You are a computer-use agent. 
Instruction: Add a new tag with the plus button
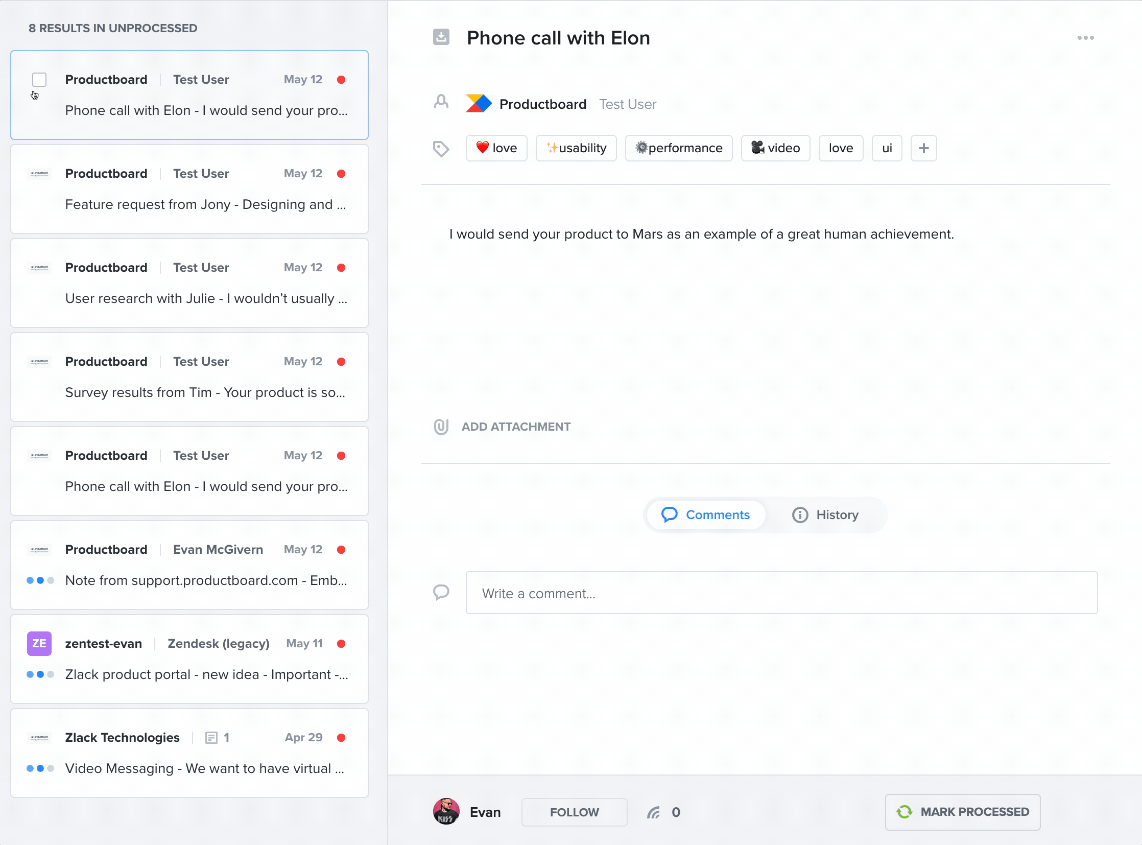coord(923,148)
